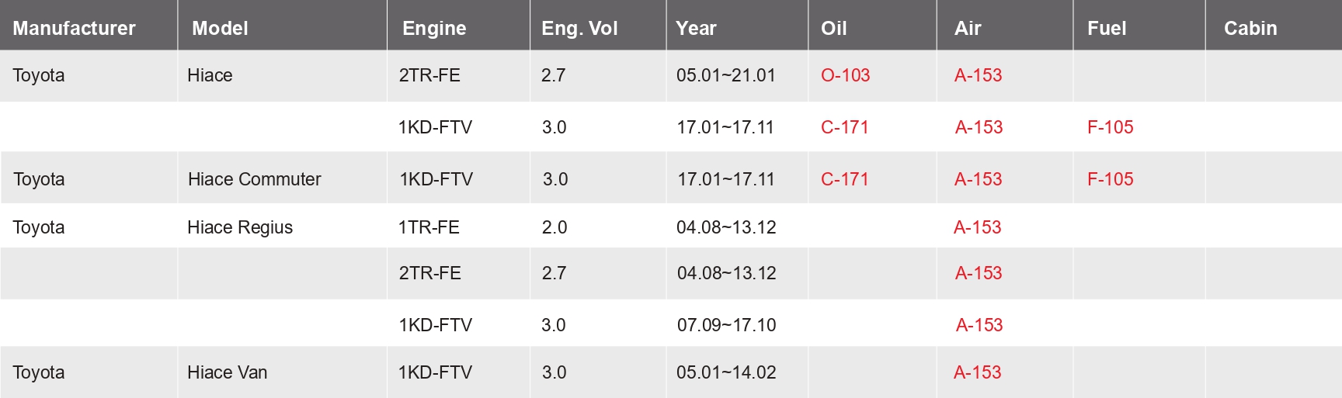Click the 1TR-FE engine cell

tap(429, 227)
